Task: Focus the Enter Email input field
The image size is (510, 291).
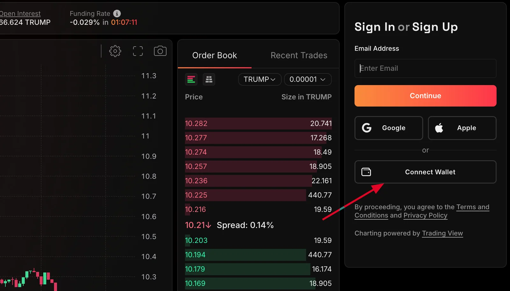Action: coord(425,68)
